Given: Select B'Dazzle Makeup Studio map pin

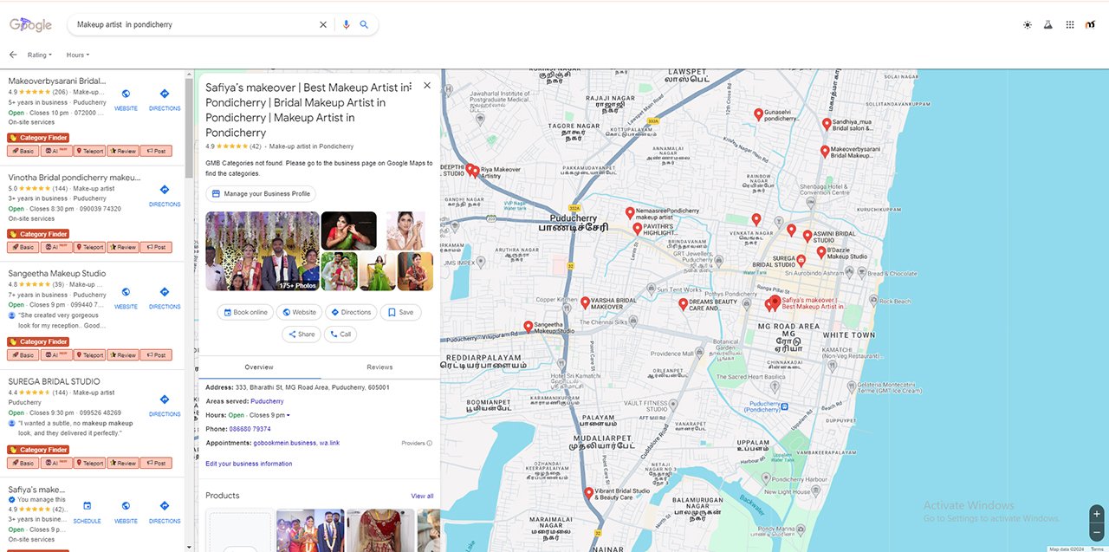Looking at the screenshot, I should point(821,252).
